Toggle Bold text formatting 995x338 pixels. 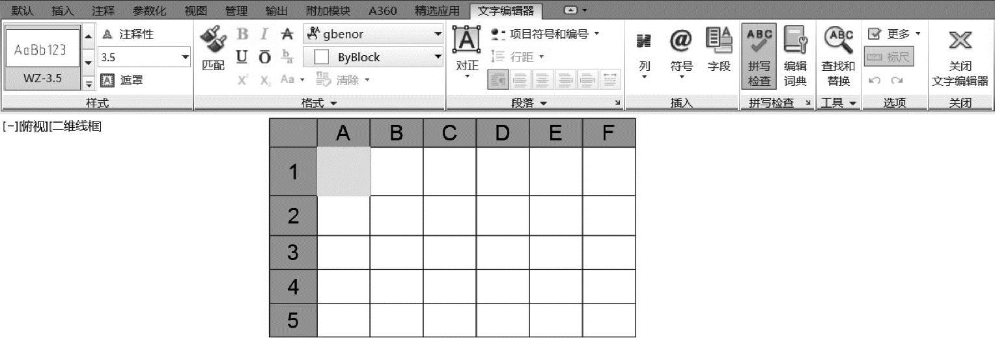click(x=242, y=34)
